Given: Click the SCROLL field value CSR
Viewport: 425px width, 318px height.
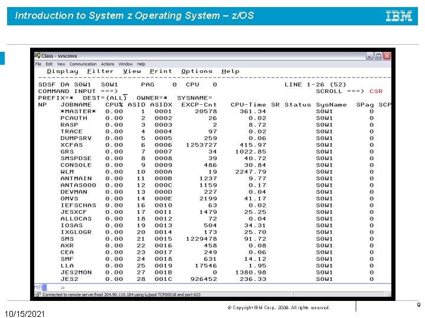Looking at the screenshot, I should (x=376, y=91).
